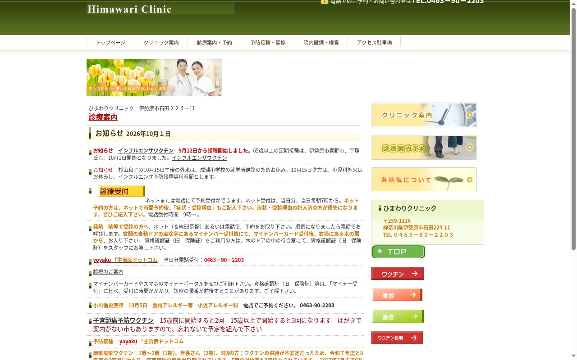The image size is (577, 360).
Task: Click the arrow icon on クリニック案内 banner
Action: (470, 115)
